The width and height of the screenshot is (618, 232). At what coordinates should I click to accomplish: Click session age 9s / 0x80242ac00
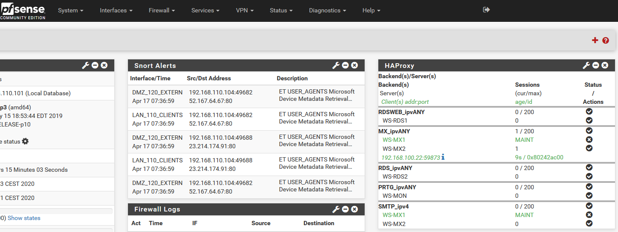coord(539,157)
